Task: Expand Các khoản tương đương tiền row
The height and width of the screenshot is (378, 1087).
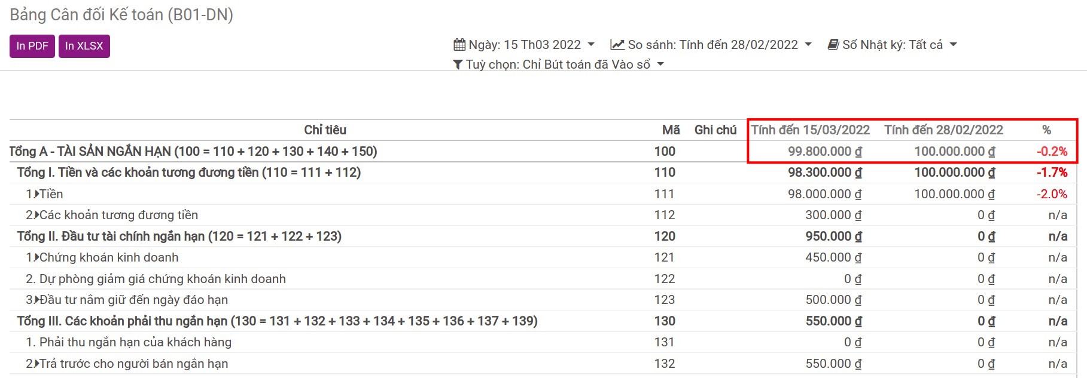Action: click(x=36, y=215)
